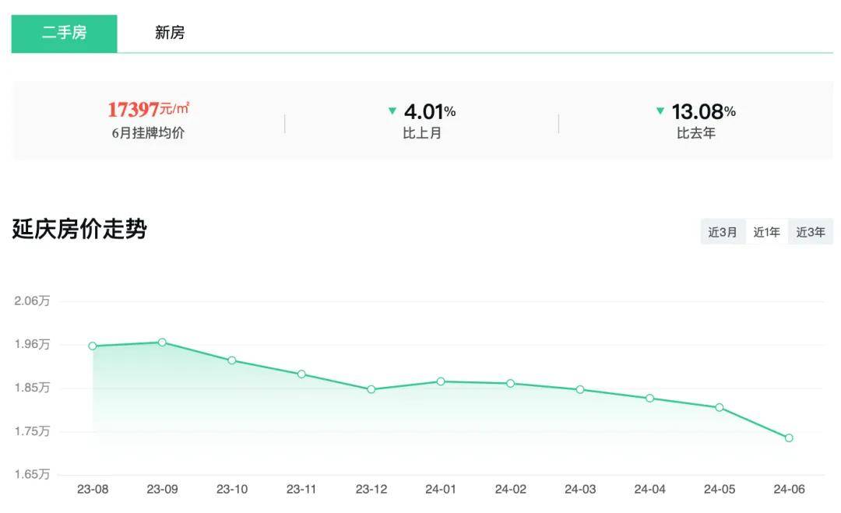Click the green down arrow beside 13.08%
The width and height of the screenshot is (841, 513).
point(660,111)
